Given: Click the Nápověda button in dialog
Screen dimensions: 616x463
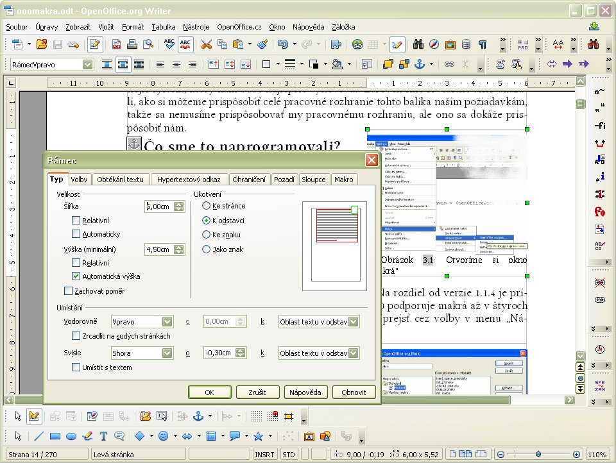Looking at the screenshot, I should coord(305,392).
